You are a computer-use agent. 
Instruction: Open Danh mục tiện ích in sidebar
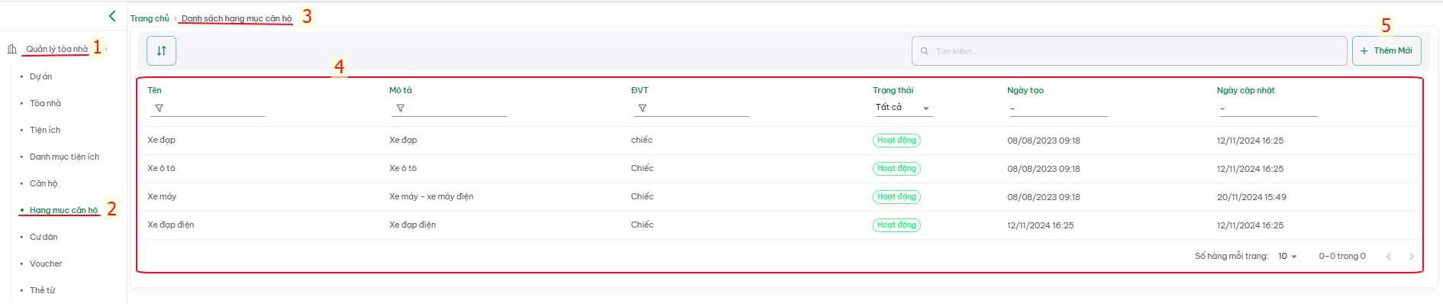click(x=64, y=157)
